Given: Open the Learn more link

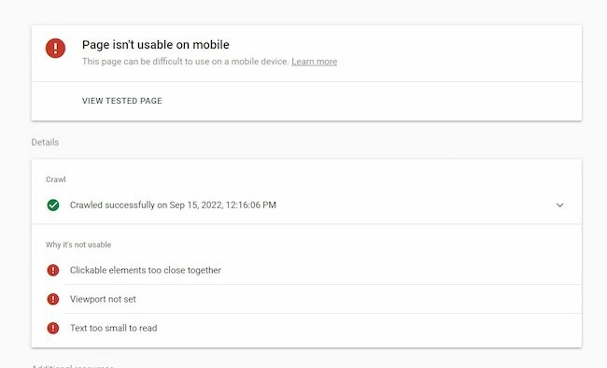Looking at the screenshot, I should point(315,62).
